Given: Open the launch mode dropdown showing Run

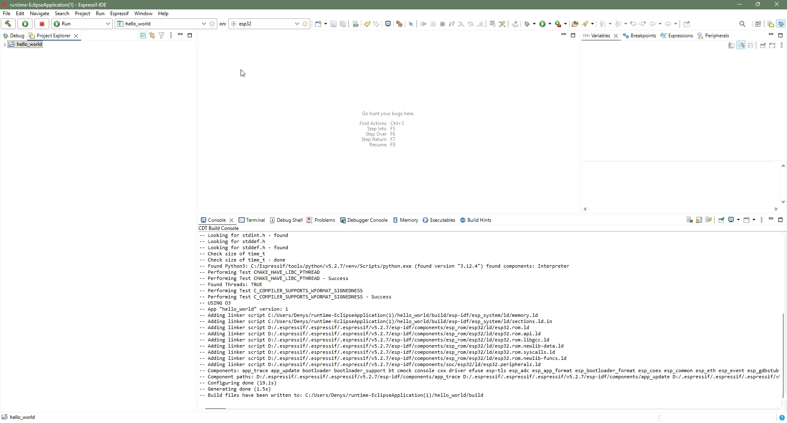Looking at the screenshot, I should tap(82, 24).
